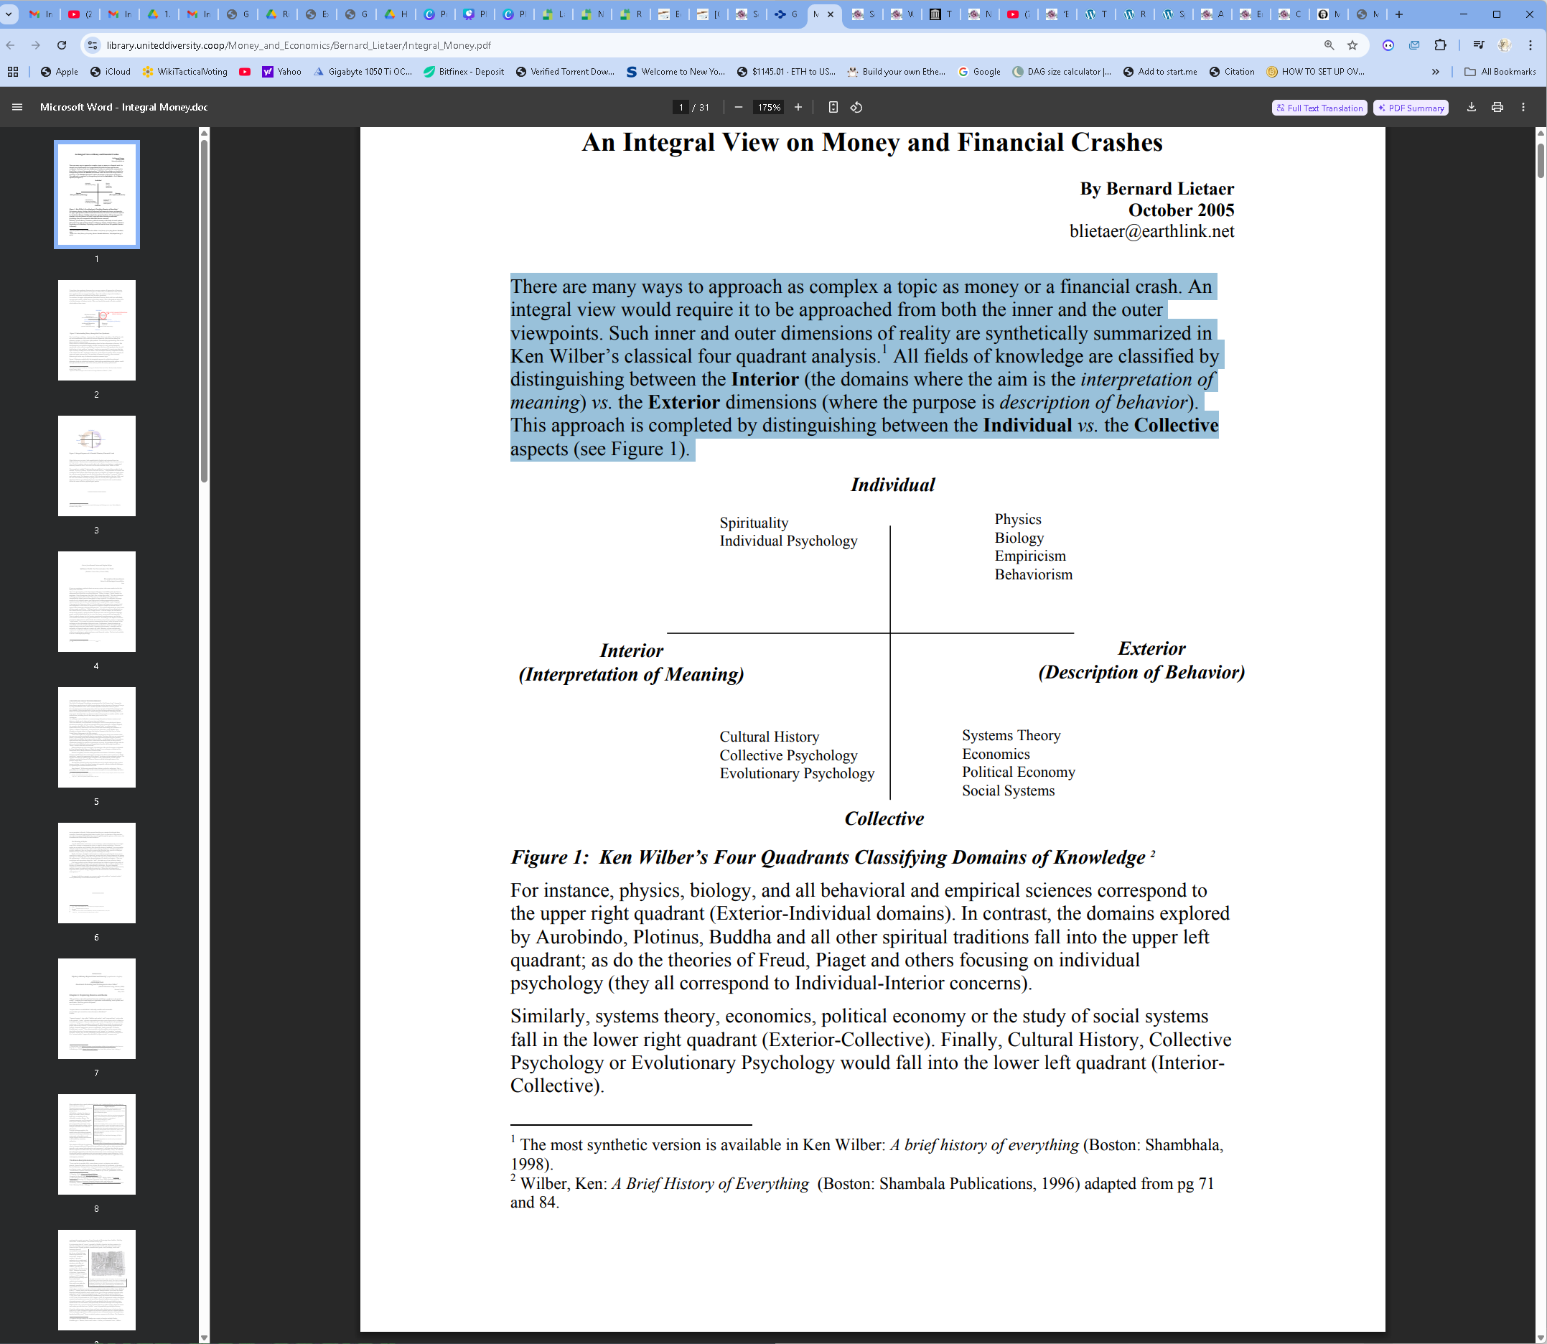Image resolution: width=1547 pixels, height=1344 pixels.
Task: Download the PDF file
Action: coord(1471,107)
